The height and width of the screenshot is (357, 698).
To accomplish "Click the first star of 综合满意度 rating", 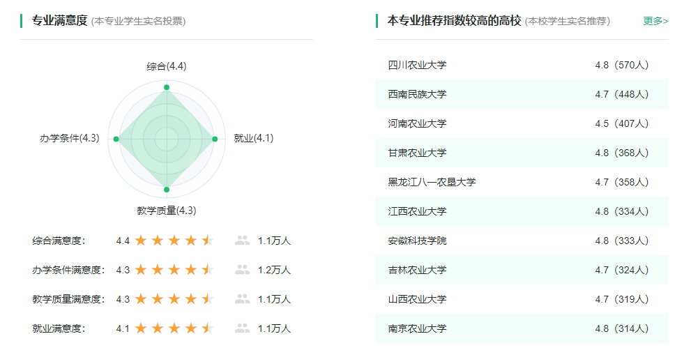I will click(141, 241).
